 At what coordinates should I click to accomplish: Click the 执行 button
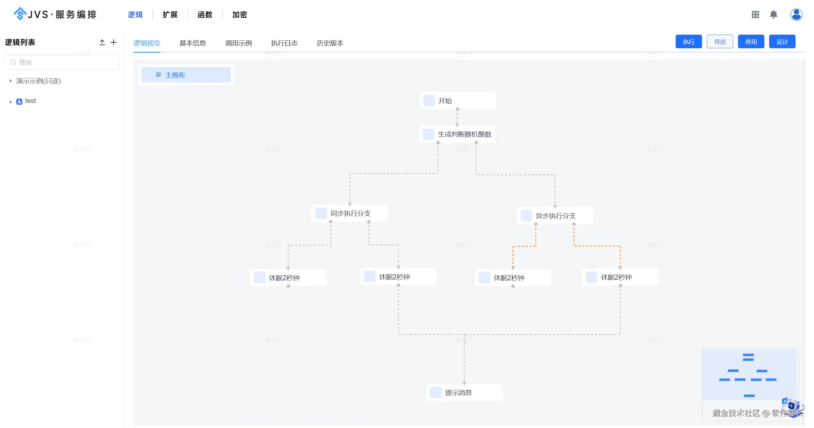688,42
